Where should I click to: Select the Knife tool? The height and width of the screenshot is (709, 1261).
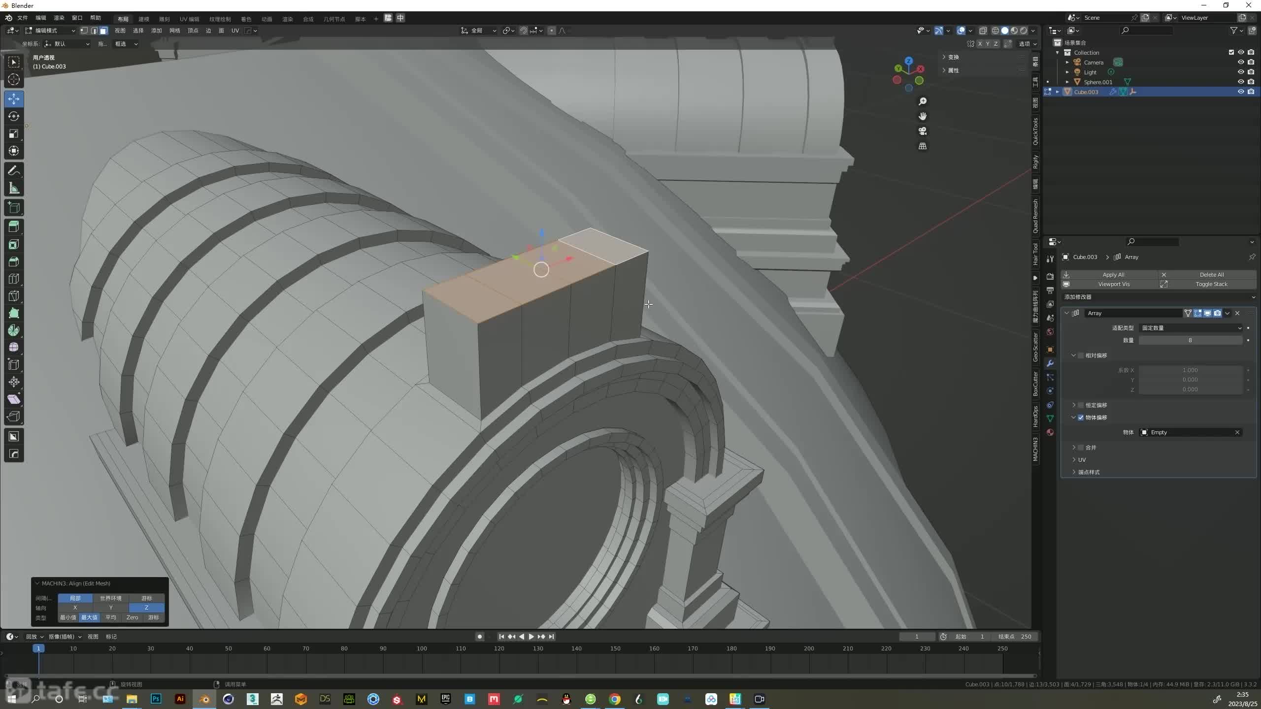pyautogui.click(x=14, y=296)
